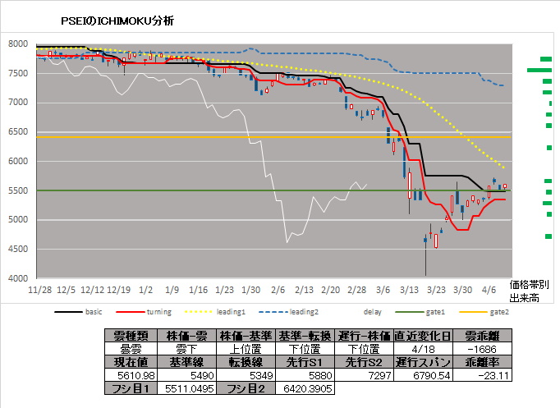Click the 7500 y-axis label
The width and height of the screenshot is (560, 408).
18,74
